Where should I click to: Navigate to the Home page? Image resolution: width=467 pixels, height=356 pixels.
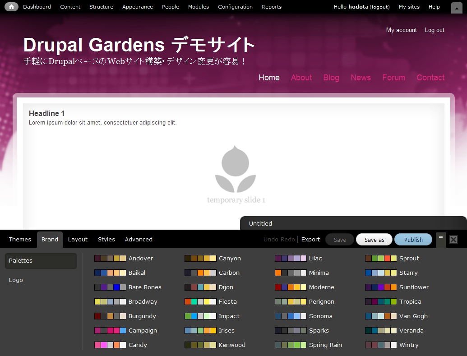269,78
